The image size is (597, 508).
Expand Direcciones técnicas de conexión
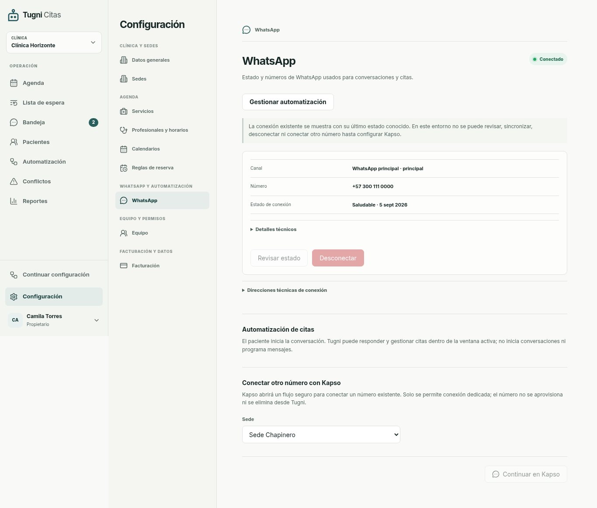[x=285, y=290]
